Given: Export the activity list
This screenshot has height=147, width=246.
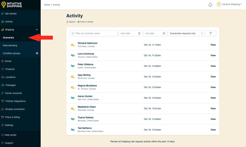Looking at the screenshot, I should (x=71, y=22).
